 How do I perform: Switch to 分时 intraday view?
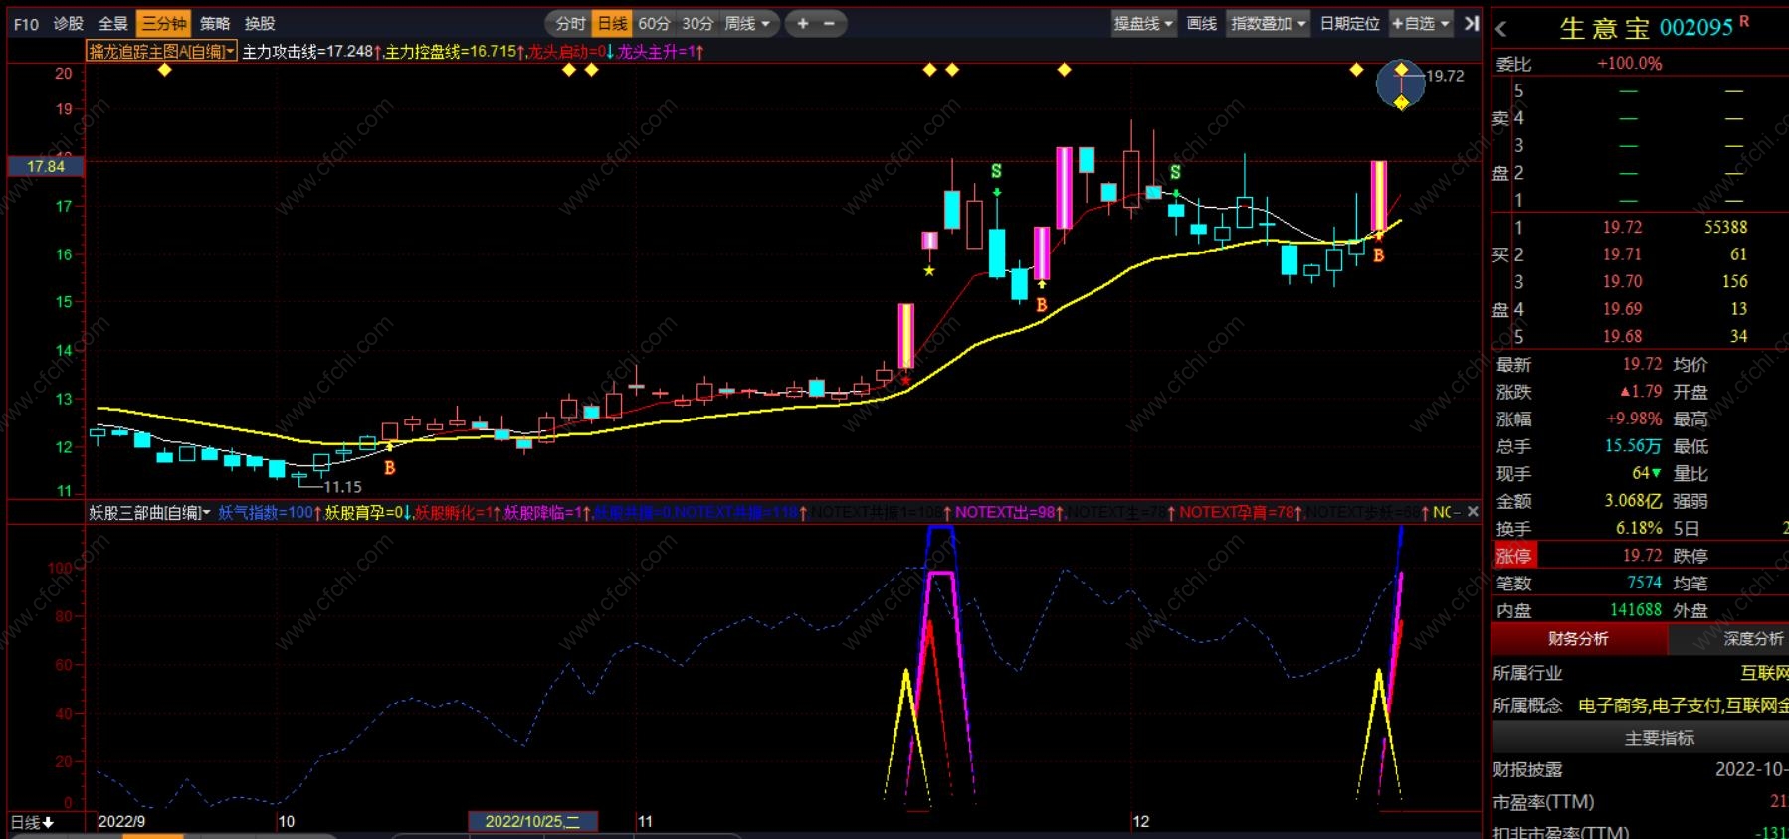(x=570, y=23)
